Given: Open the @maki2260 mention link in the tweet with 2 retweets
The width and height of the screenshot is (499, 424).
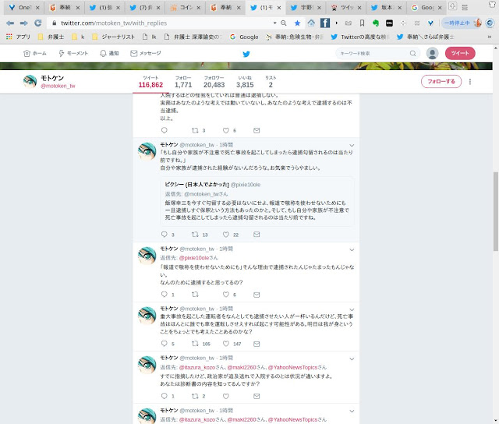Looking at the screenshot, I should (x=242, y=367).
